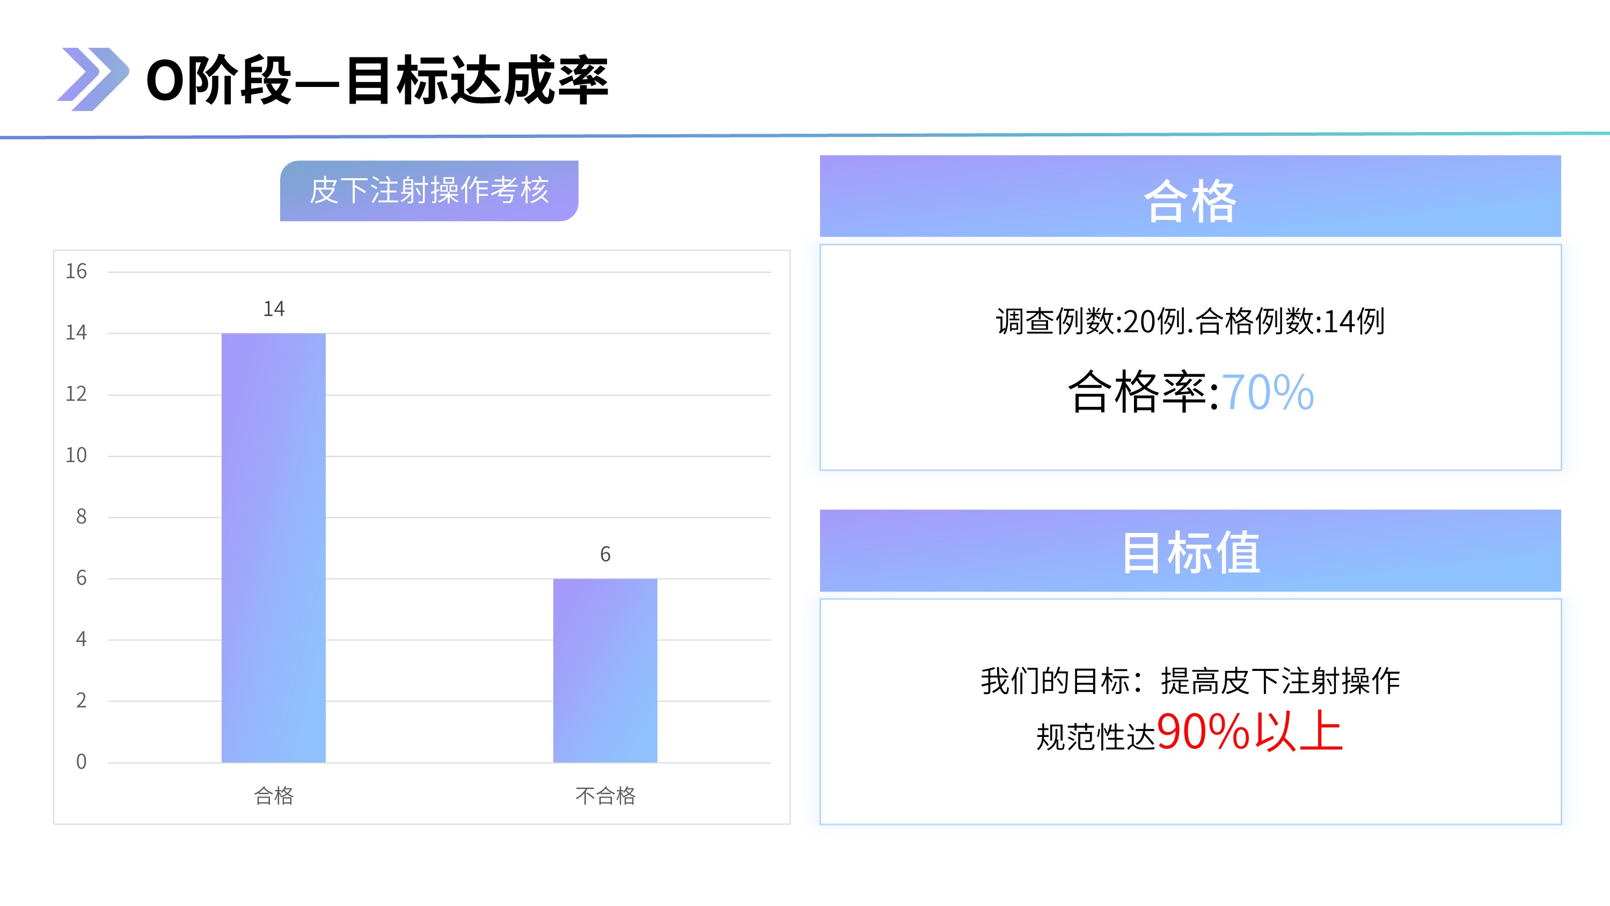Click the 皮下注射操作考核 label button
This screenshot has height=906, width=1610.
tap(429, 191)
